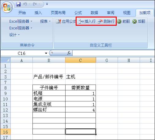
Task: Switch to the 开始 ribbon tab
Action: click(22, 13)
